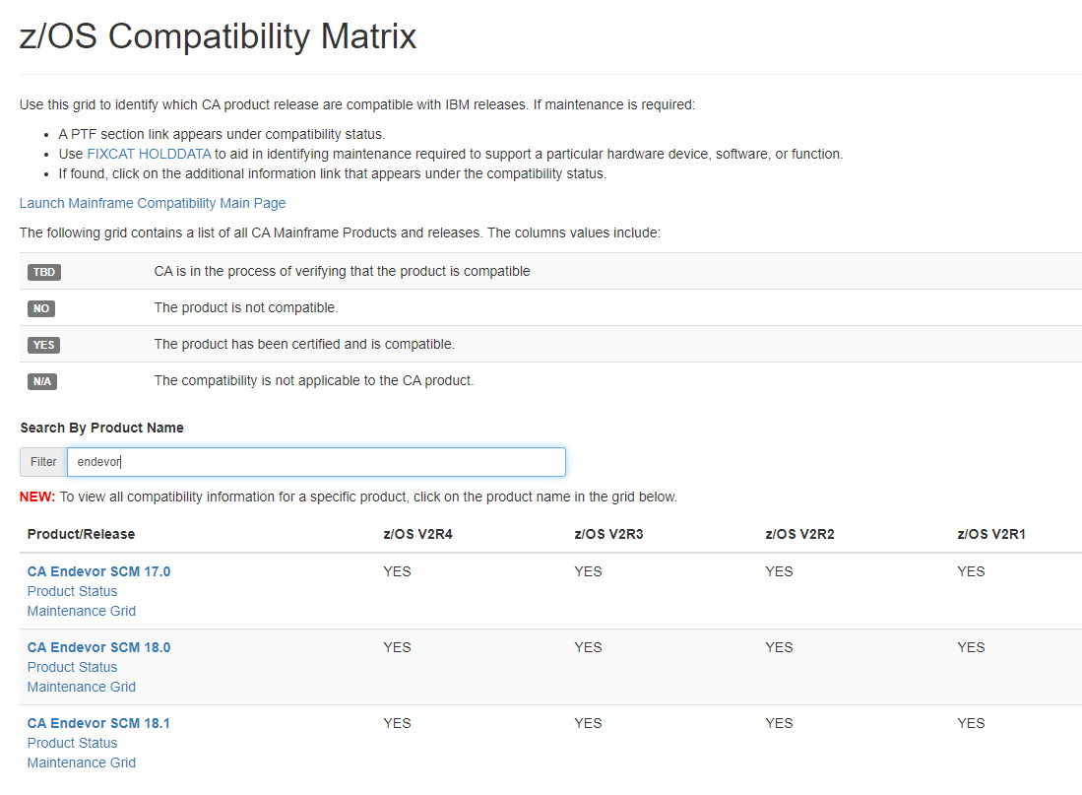The height and width of the screenshot is (795, 1082).
Task: Focus the product name filter text box
Action: (316, 462)
